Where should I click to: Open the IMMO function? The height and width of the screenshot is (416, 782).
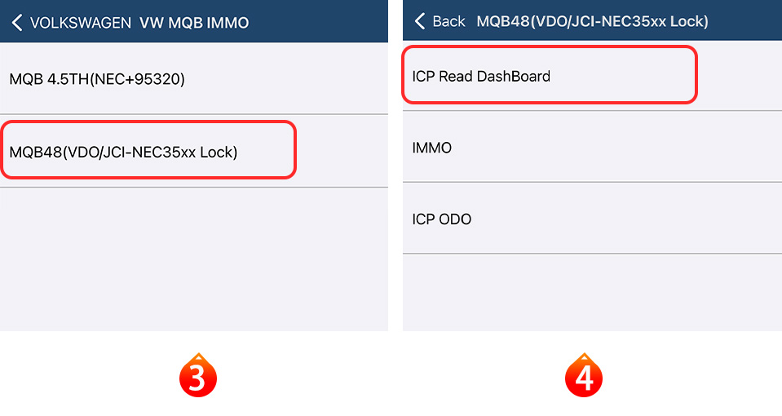(432, 148)
